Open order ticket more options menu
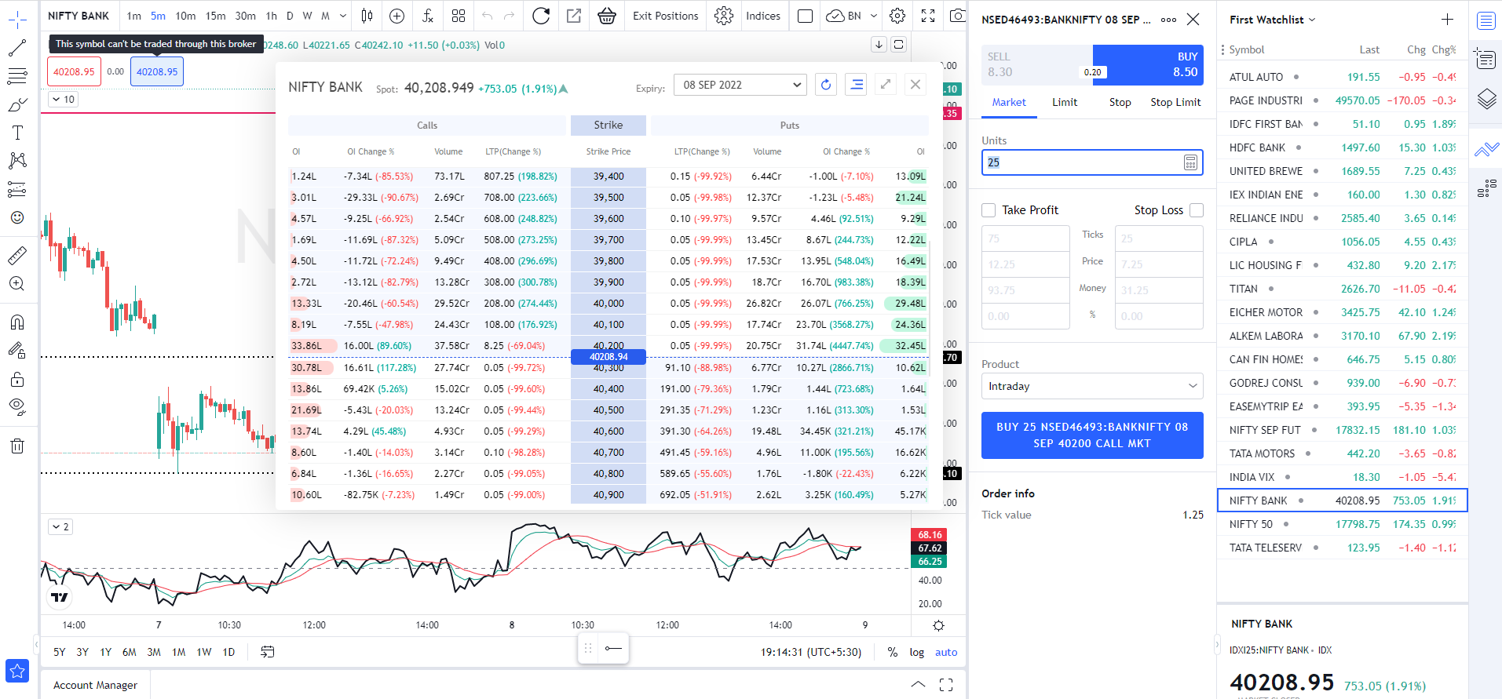The width and height of the screenshot is (1502, 699). point(1168,20)
